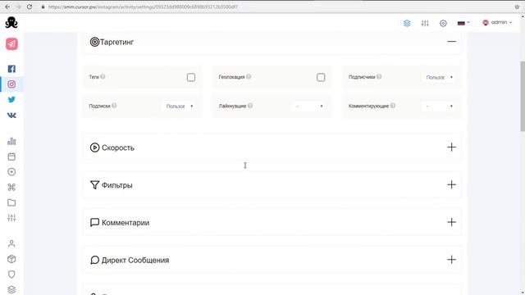The width and height of the screenshot is (525, 295).
Task: Click the shield sidebar icon
Action: (11, 275)
